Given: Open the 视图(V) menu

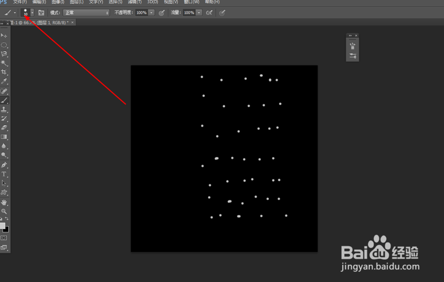Looking at the screenshot, I should click(171, 2).
